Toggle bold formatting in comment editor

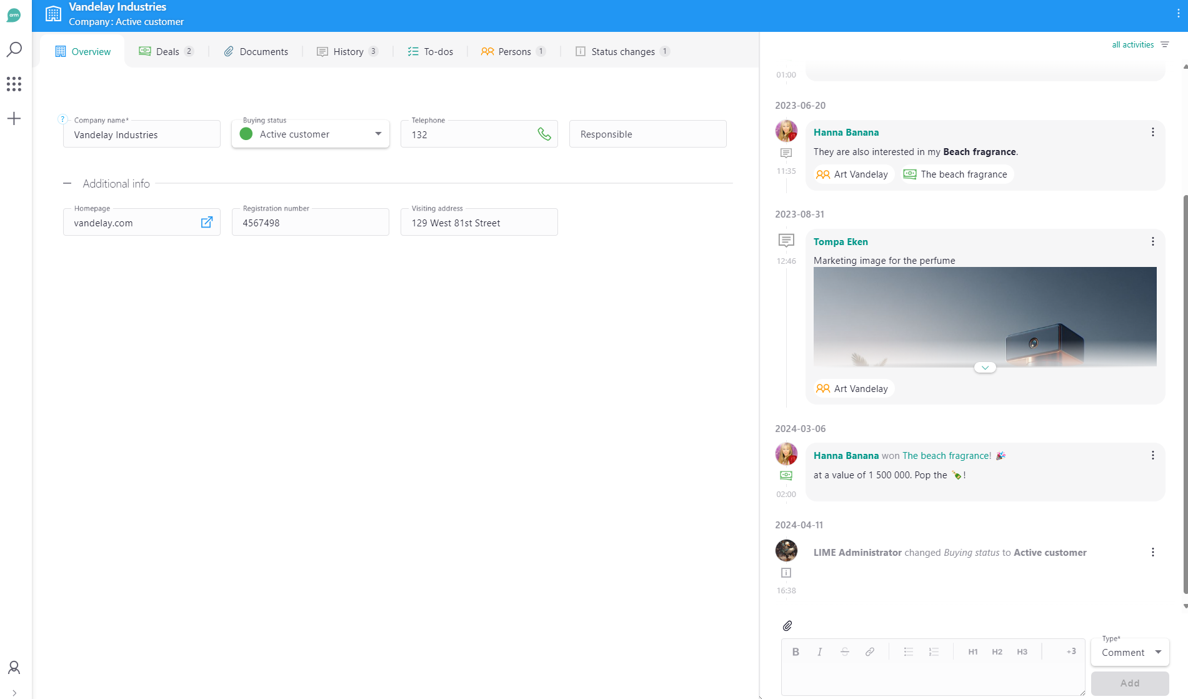(796, 651)
